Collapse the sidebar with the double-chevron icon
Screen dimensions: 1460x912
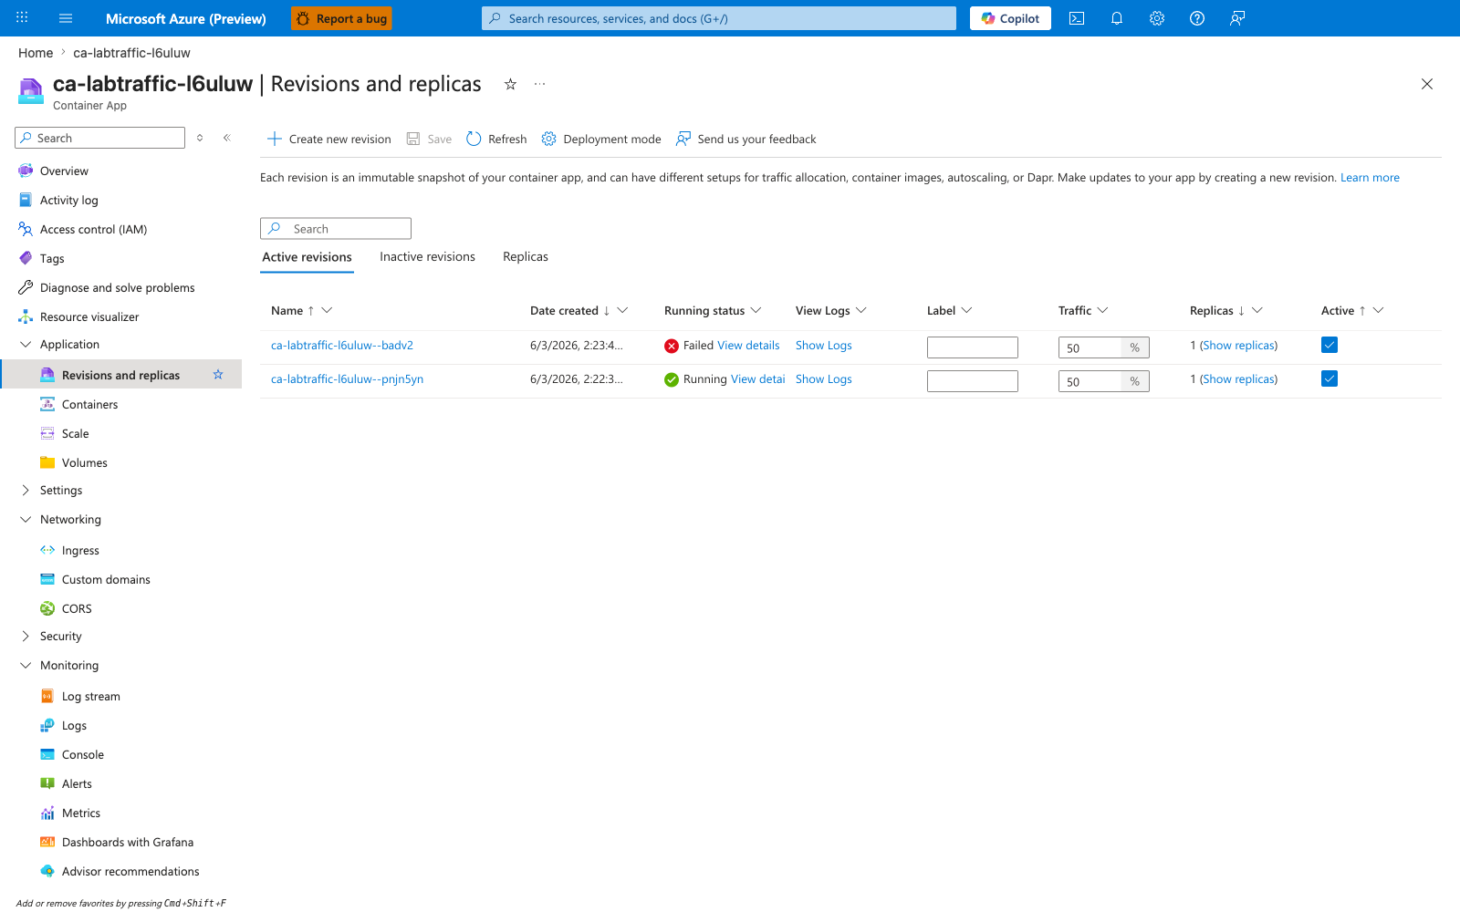coord(227,138)
